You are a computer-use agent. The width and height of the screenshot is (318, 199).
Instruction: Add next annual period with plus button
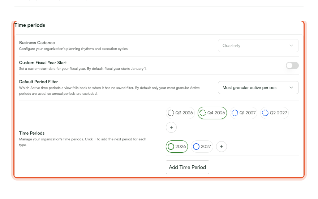(x=222, y=147)
